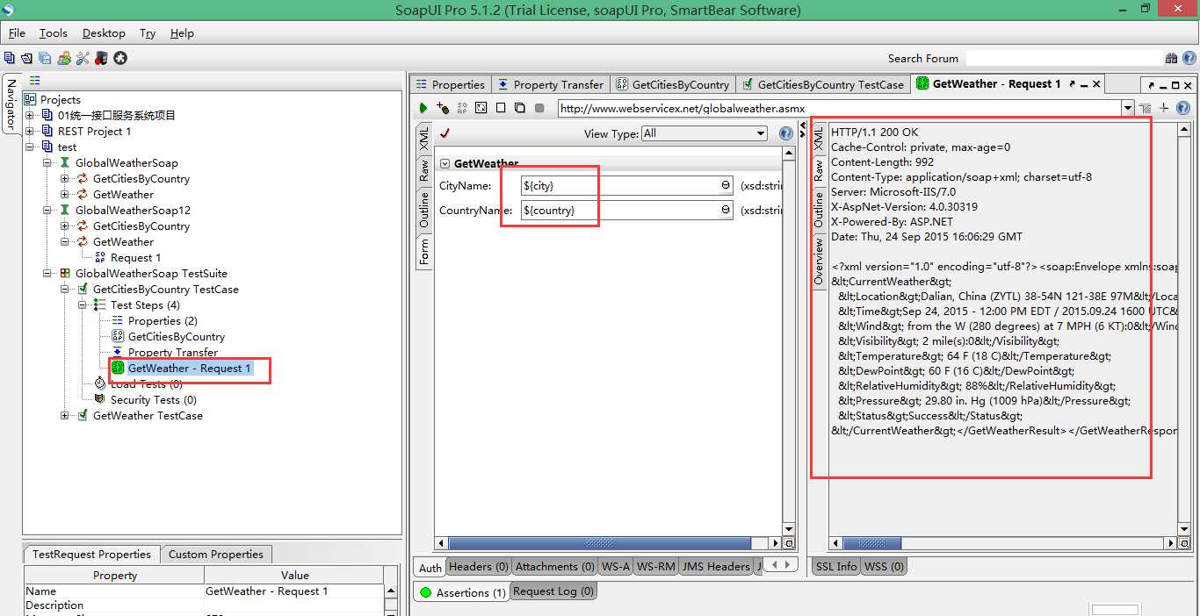The height and width of the screenshot is (616, 1200).
Task: Click the CityName input field
Action: (626, 186)
